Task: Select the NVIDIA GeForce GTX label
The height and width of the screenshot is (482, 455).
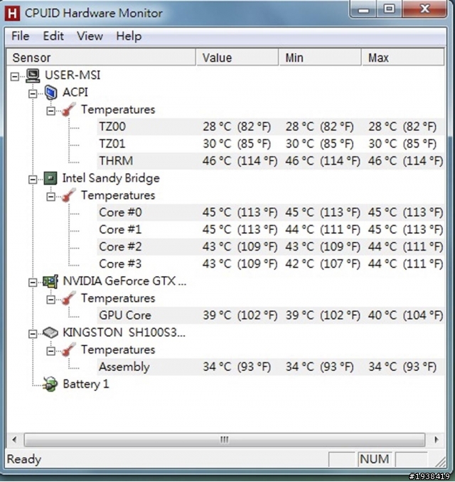Action: (x=124, y=281)
